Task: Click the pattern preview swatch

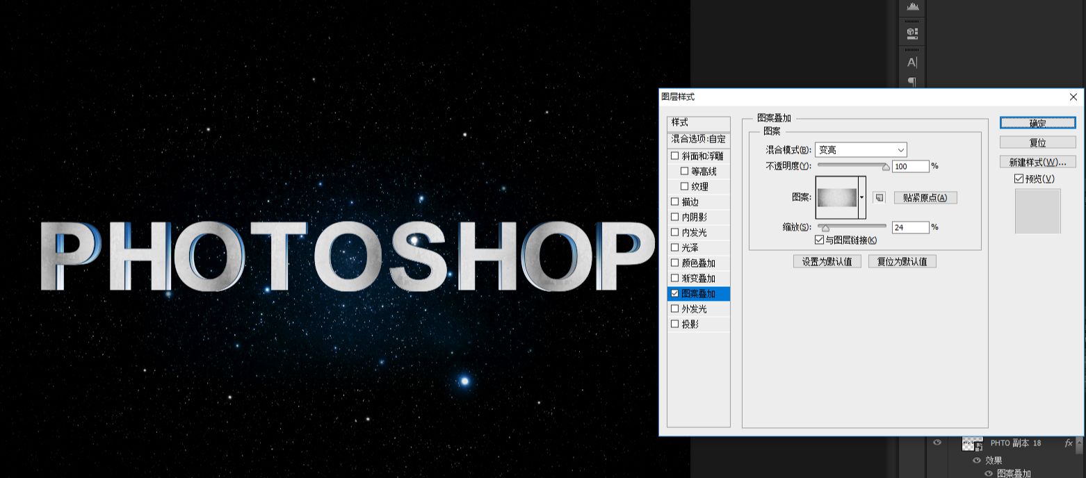Action: (x=837, y=197)
